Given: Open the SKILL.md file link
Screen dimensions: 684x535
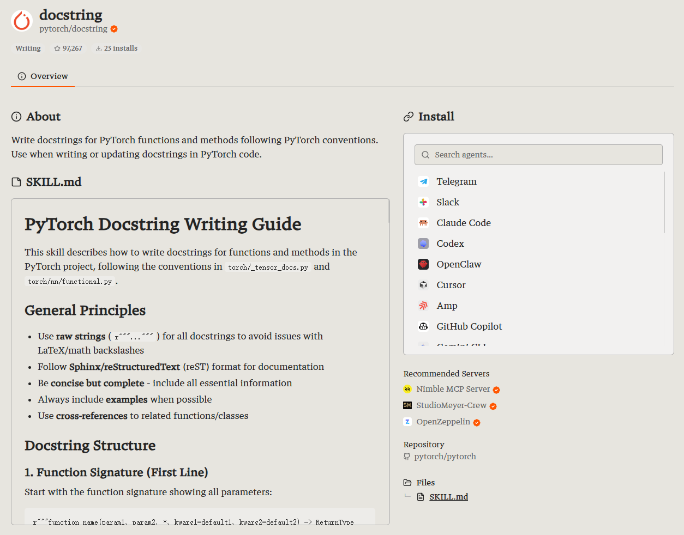Looking at the screenshot, I should click(x=448, y=497).
